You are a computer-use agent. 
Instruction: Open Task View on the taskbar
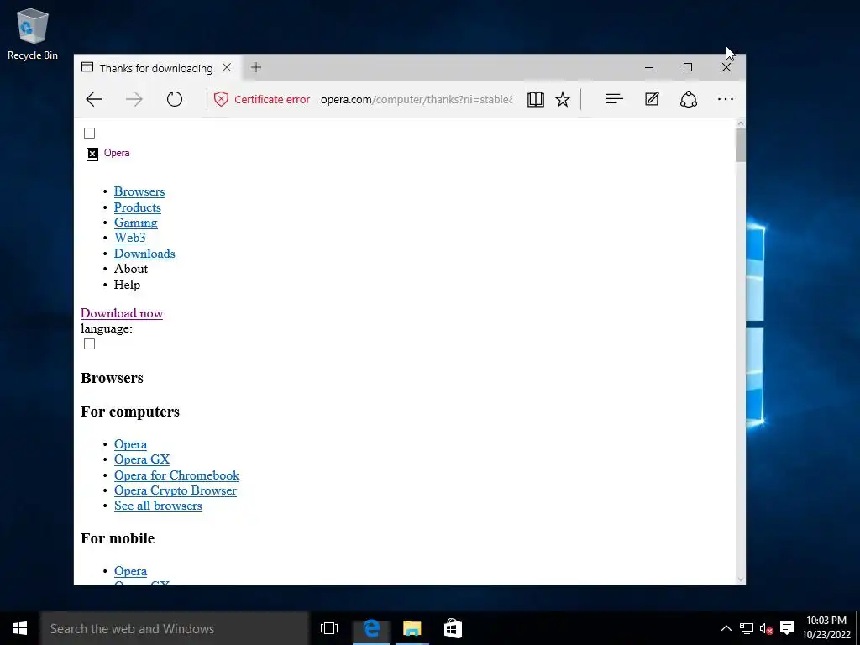pyautogui.click(x=329, y=628)
